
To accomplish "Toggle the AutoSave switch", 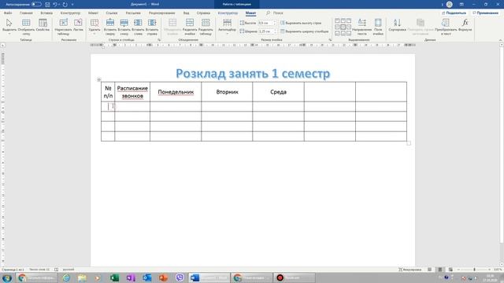I will pos(36,4).
